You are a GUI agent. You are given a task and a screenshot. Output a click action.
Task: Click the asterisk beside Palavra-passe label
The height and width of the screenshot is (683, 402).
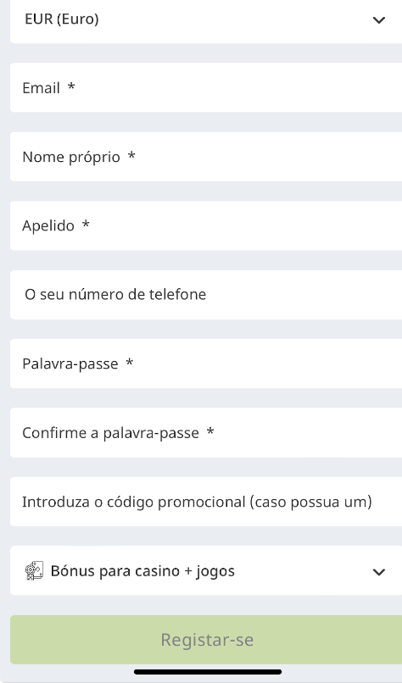coord(130,363)
